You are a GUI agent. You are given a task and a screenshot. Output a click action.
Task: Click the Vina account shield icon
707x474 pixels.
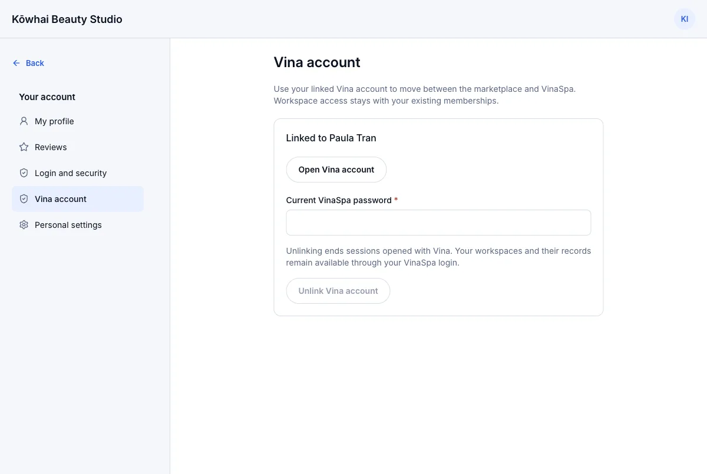tap(24, 199)
